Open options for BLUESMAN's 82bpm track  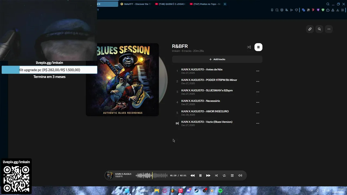[x=258, y=92]
